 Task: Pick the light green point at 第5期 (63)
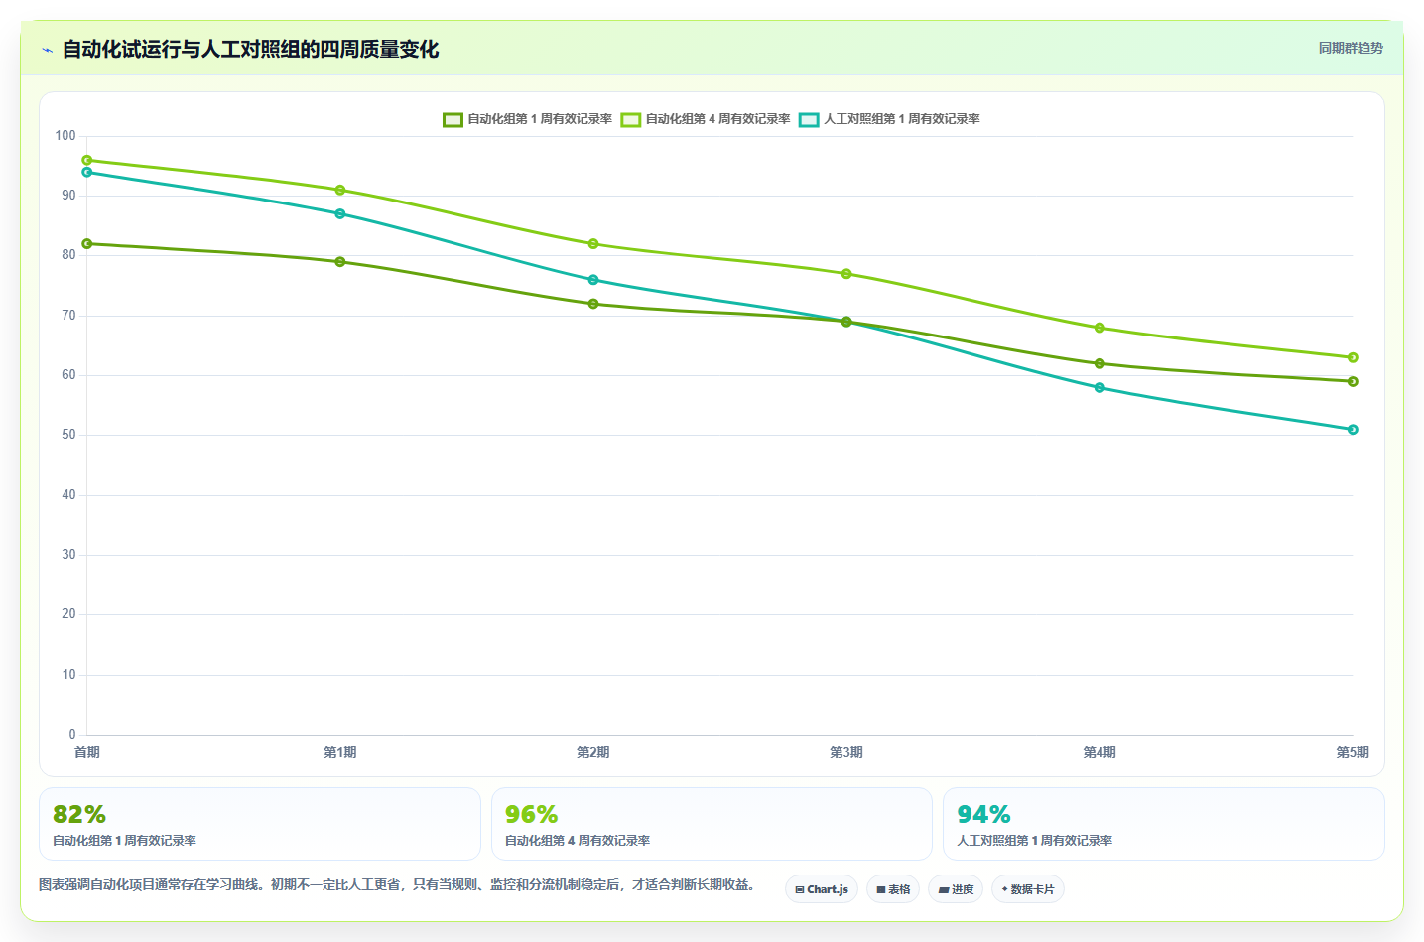tap(1353, 357)
